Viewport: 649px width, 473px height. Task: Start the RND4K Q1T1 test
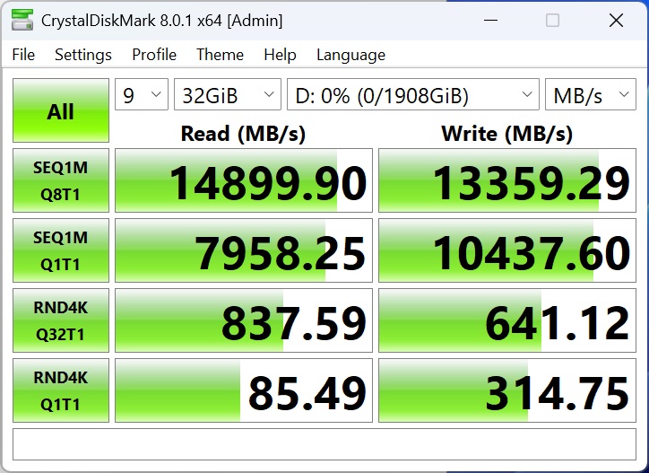click(61, 390)
